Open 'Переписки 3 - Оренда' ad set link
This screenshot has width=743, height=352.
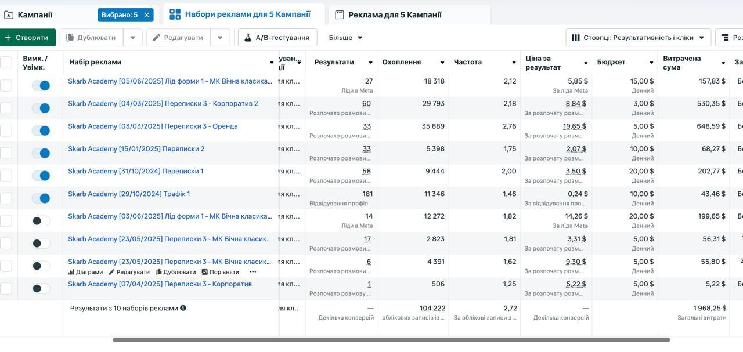tap(153, 126)
